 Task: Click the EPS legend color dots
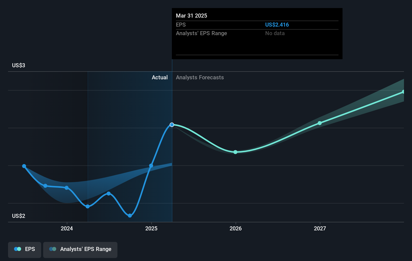(x=18, y=249)
